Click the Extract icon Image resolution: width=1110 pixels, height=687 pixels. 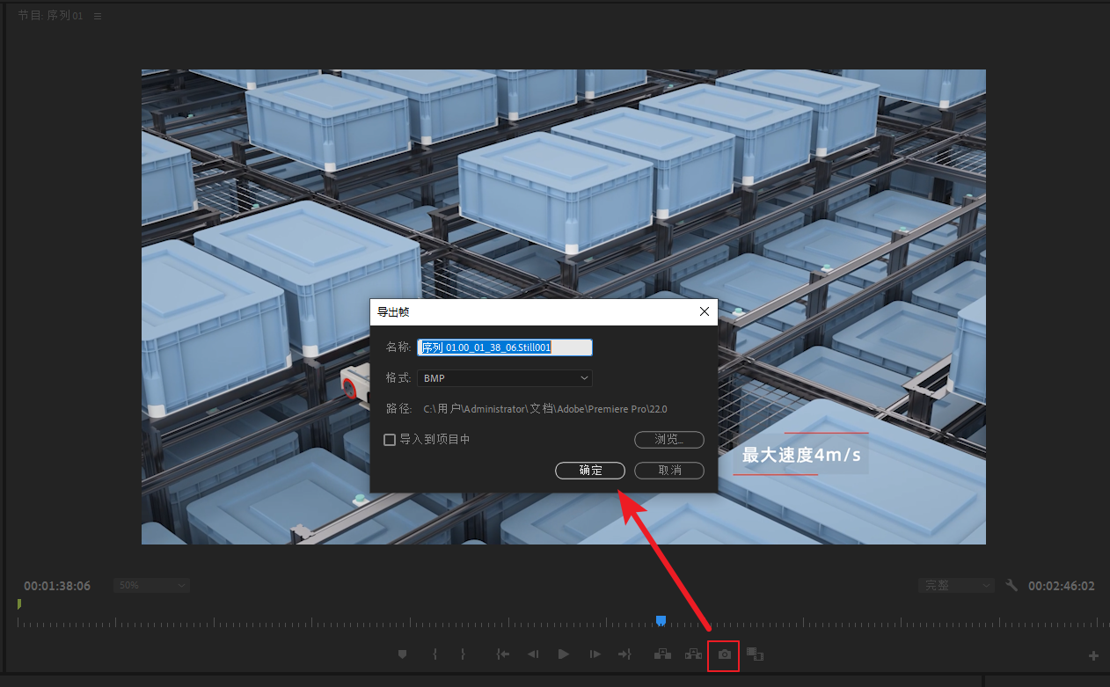click(x=693, y=654)
